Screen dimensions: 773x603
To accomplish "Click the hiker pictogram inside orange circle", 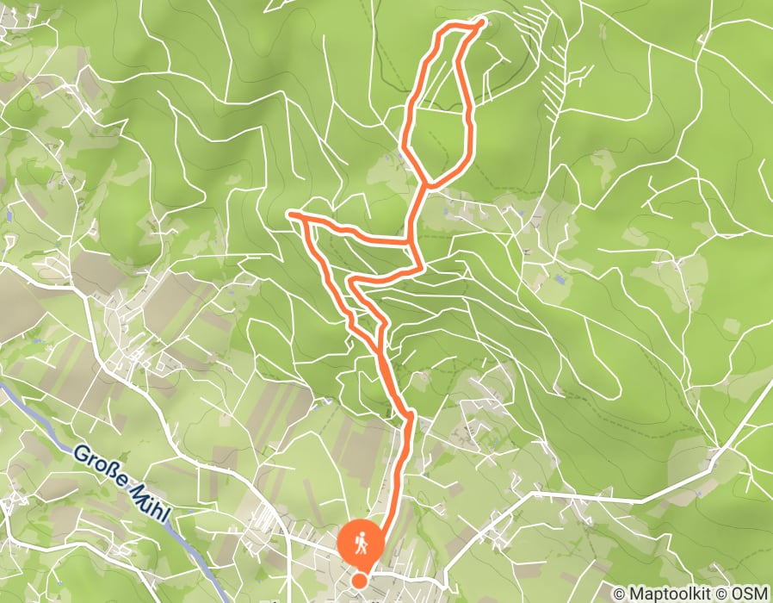I will 362,543.
